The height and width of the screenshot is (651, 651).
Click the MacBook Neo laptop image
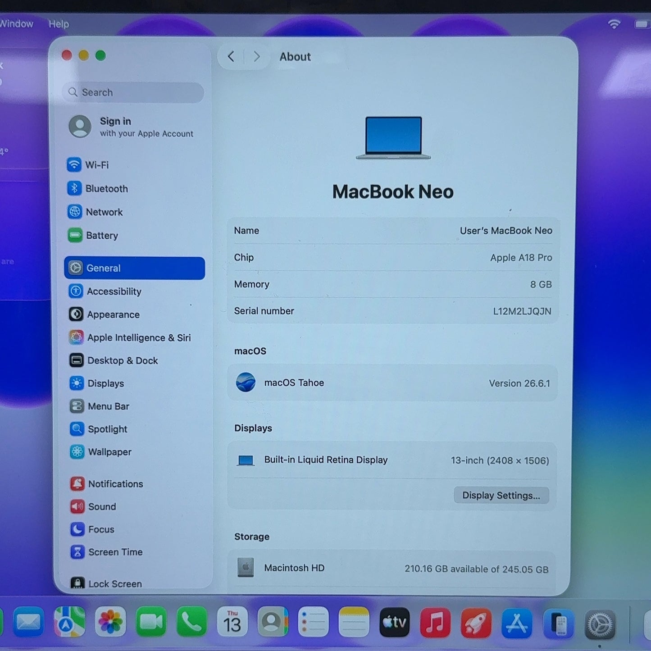393,138
